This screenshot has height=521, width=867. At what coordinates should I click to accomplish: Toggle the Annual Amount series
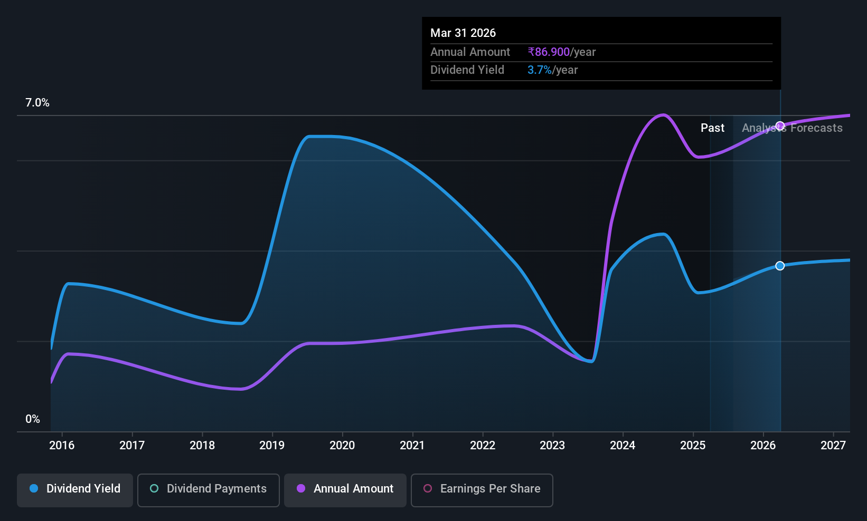point(345,490)
